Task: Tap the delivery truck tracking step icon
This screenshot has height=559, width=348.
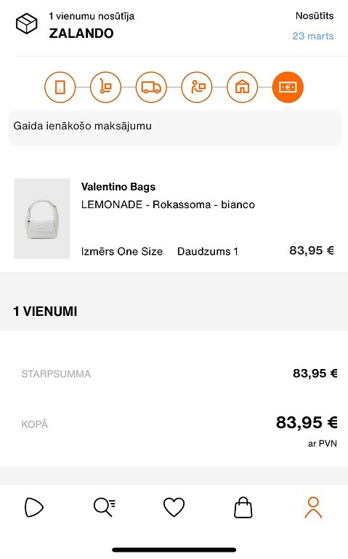Action: (x=151, y=87)
